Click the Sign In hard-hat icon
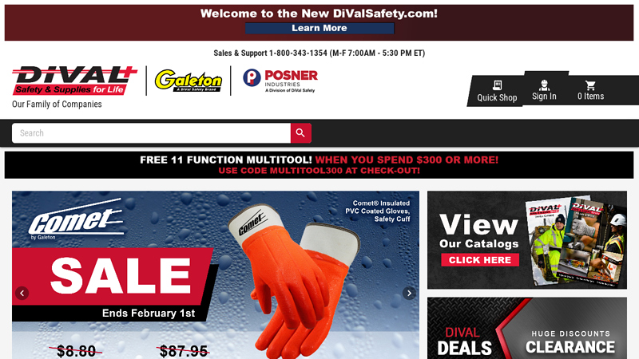Screen dimensions: 639x359 click(x=544, y=85)
